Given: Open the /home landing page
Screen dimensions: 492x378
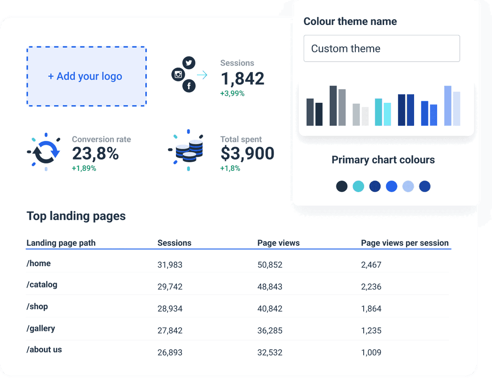Looking at the screenshot, I should coord(39,263).
